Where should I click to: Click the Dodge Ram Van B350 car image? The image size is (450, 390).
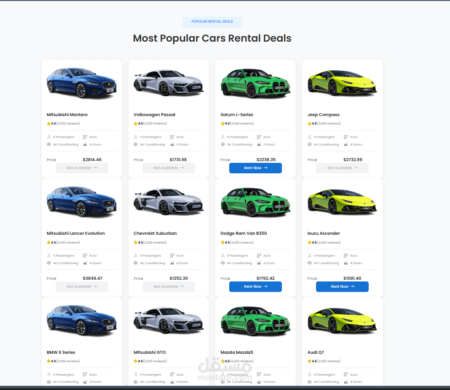coord(255,202)
